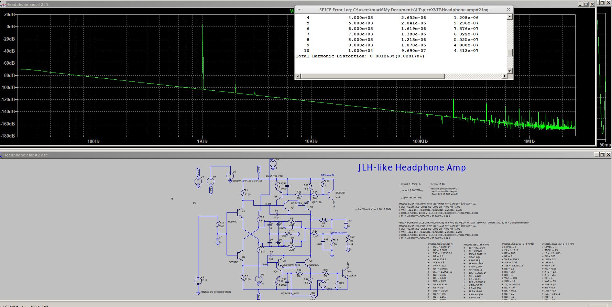Click the 2.652e-06 value in harmonic row 4
Screen dimensions: 612x307
click(x=413, y=18)
